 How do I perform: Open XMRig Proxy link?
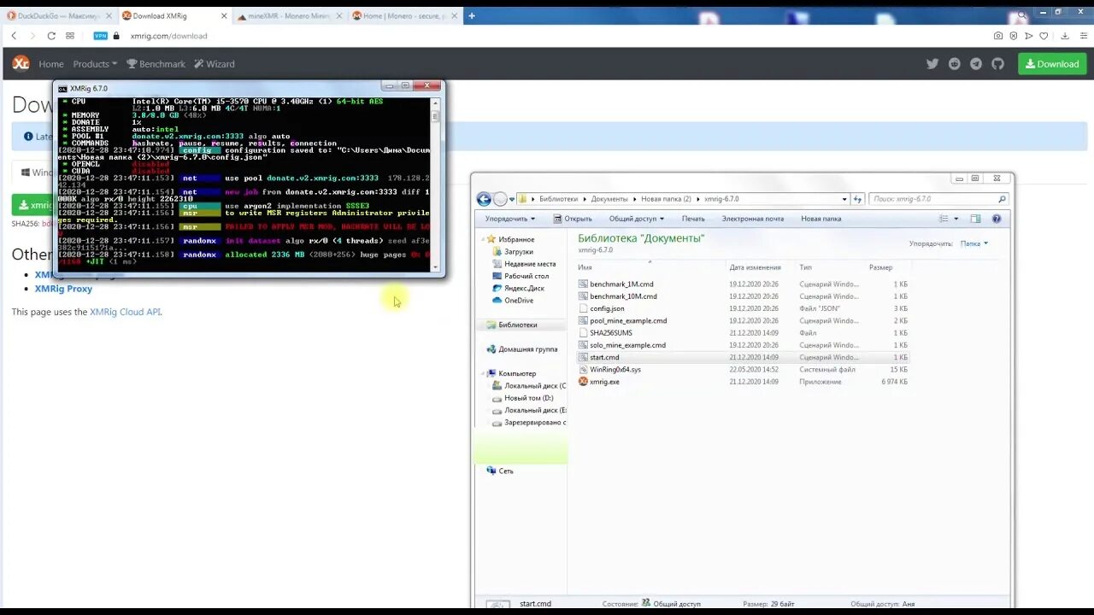tap(63, 289)
